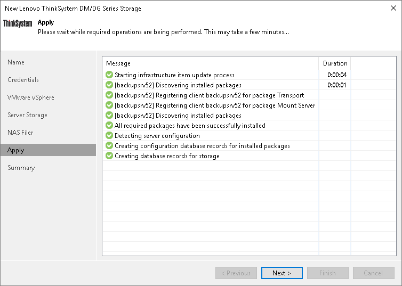
Task: Select the duration value 0:00:01
Action: pos(337,85)
